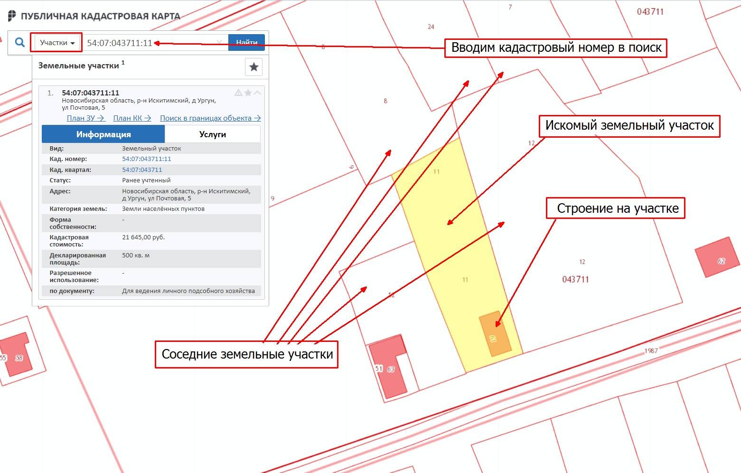The image size is (741, 473).
Task: Click the warning triangle icon in result row
Action: (238, 93)
